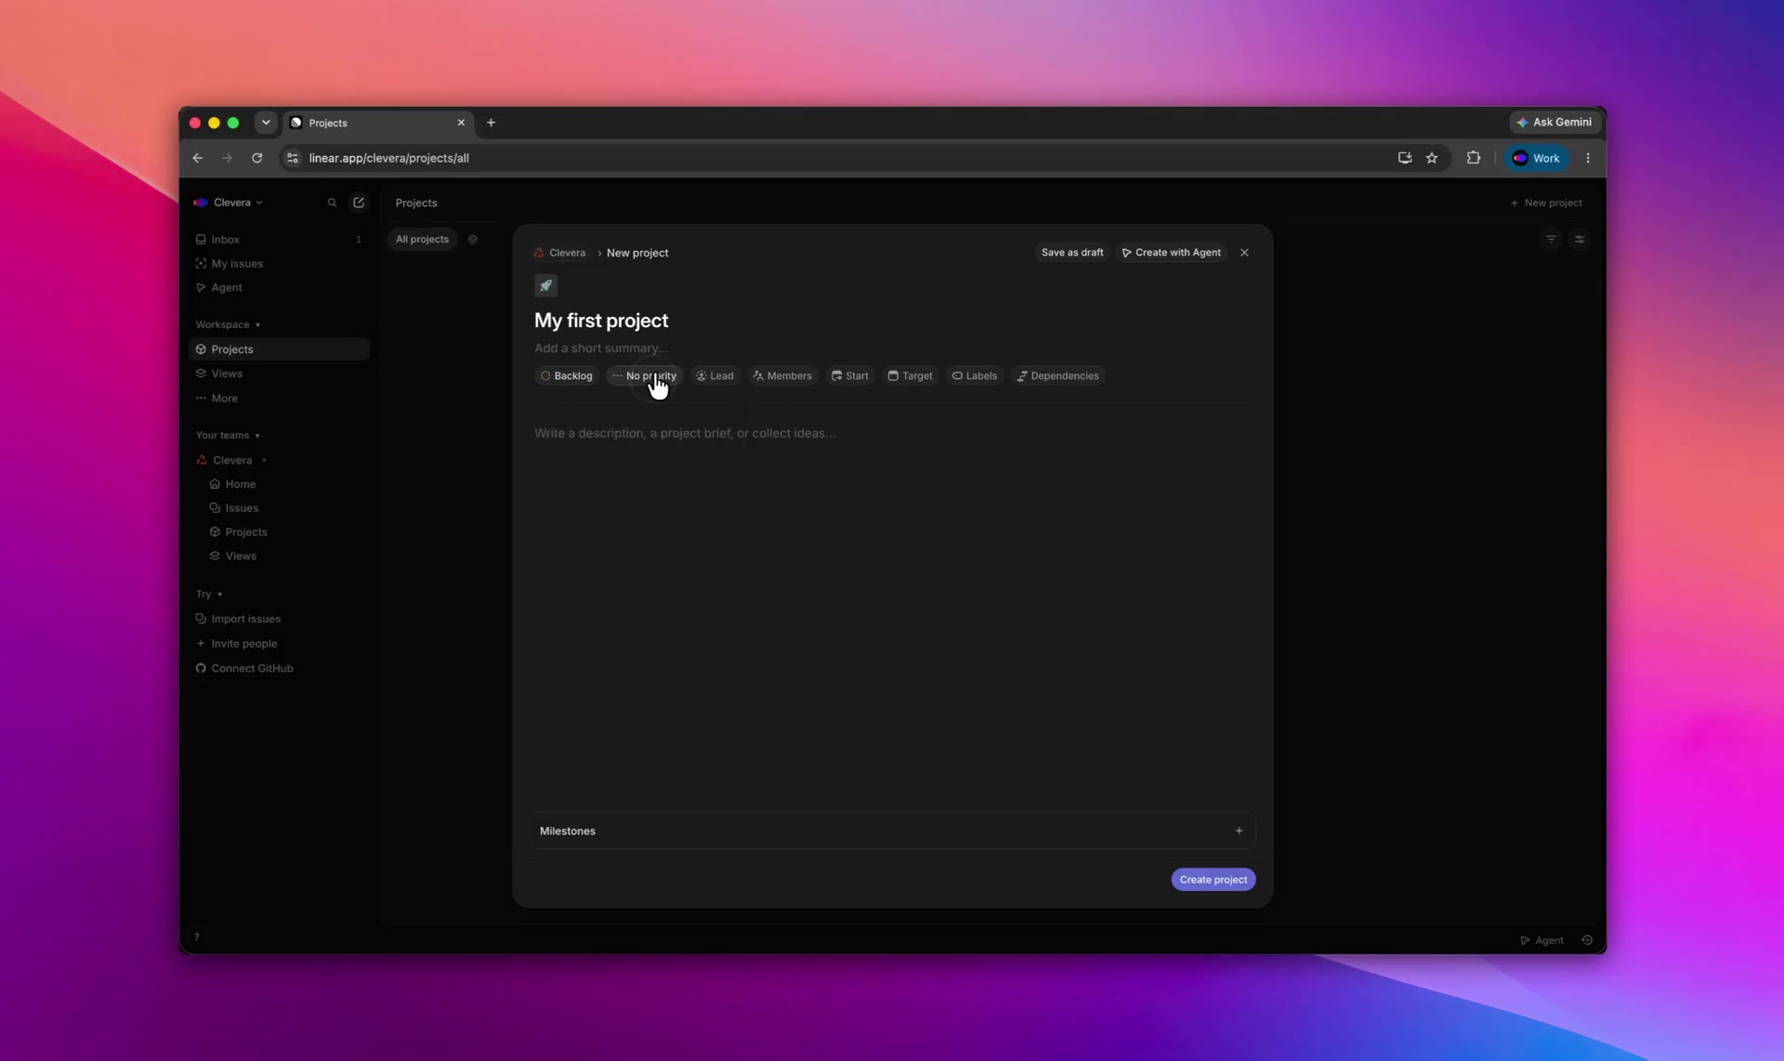Open a new browser tab

492,123
